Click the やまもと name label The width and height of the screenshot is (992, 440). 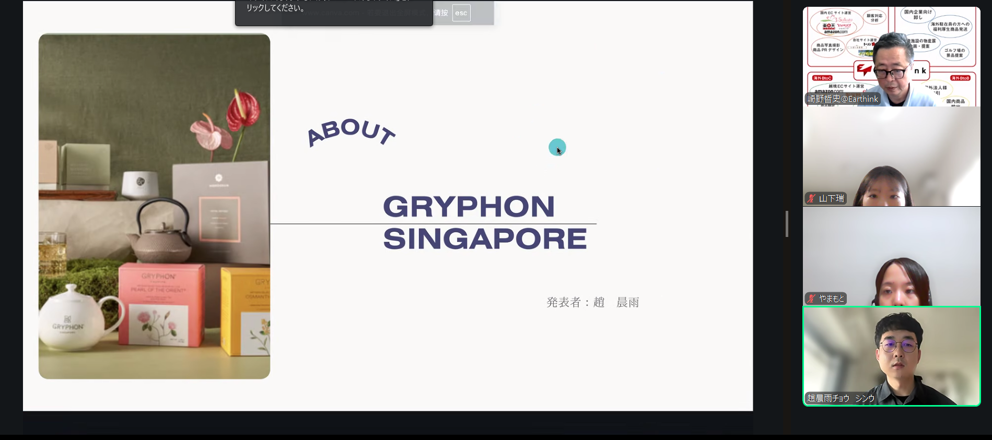point(831,299)
